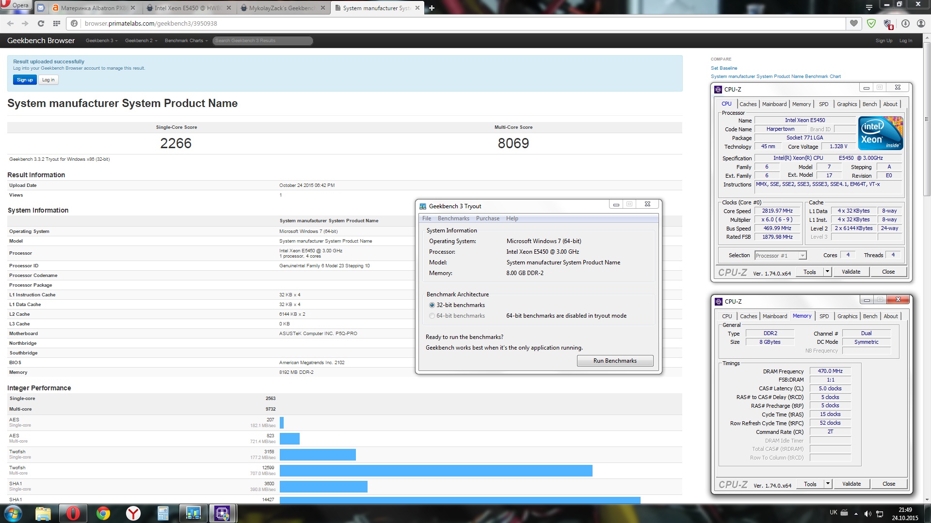Open System Product Name Benchmark Chart link
This screenshot has height=523, width=931.
tap(776, 77)
